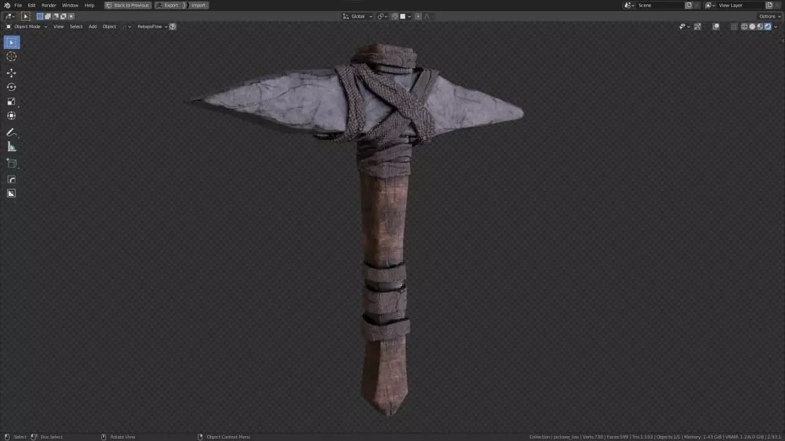
Task: Open the File menu
Action: click(x=18, y=6)
